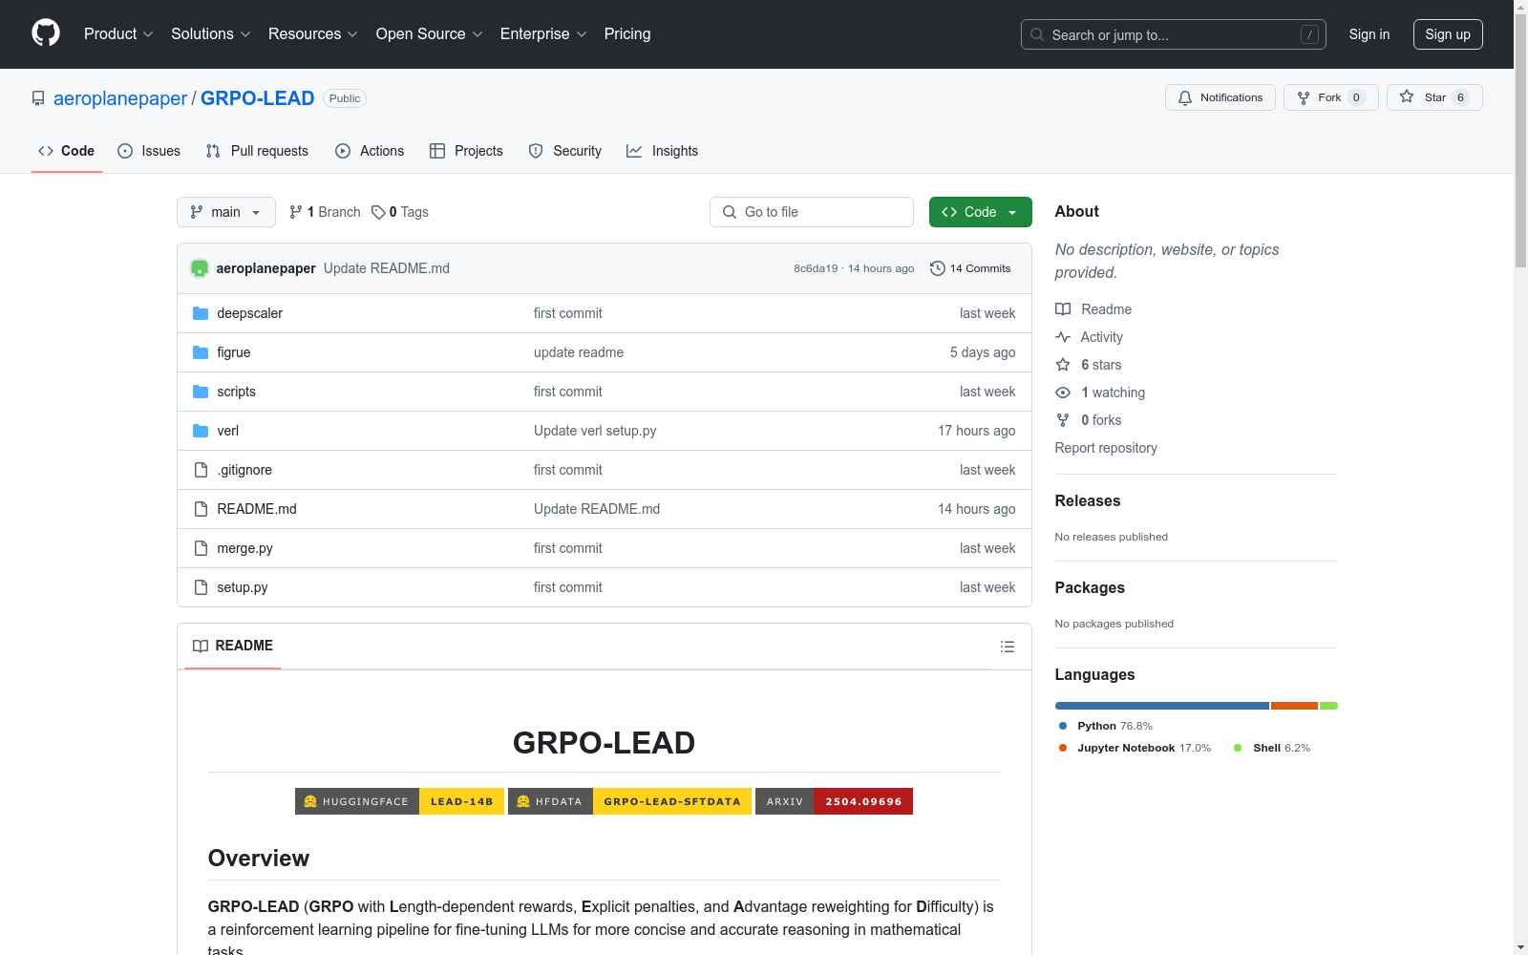The height and width of the screenshot is (955, 1528).
Task: Click the branch icon beside 1 Branch
Action: click(x=296, y=212)
